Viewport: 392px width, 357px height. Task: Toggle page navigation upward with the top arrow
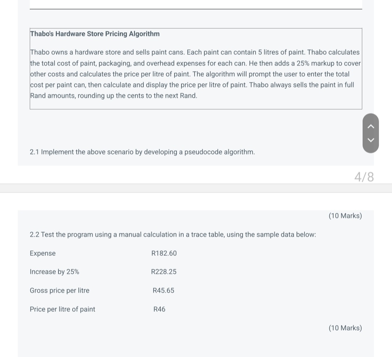pos(371,126)
